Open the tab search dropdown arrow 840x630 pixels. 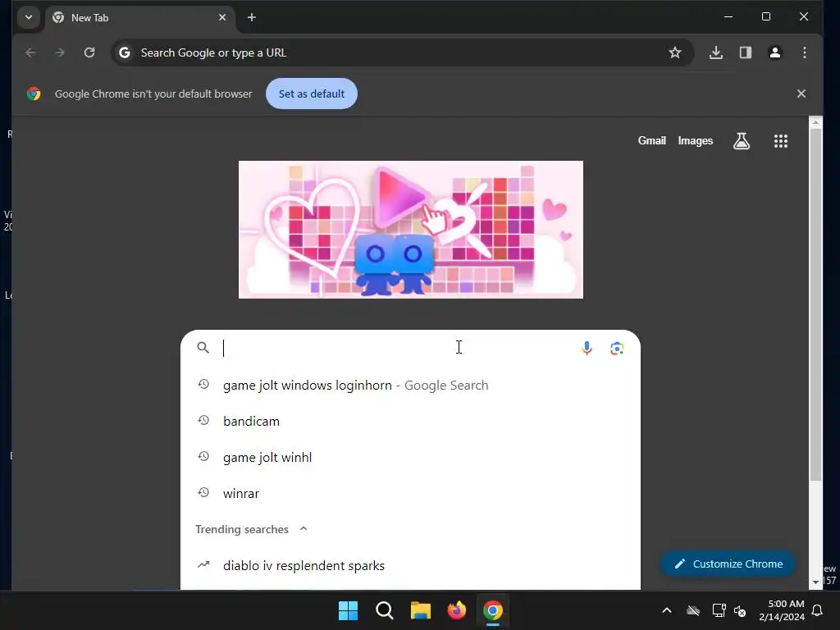click(29, 17)
